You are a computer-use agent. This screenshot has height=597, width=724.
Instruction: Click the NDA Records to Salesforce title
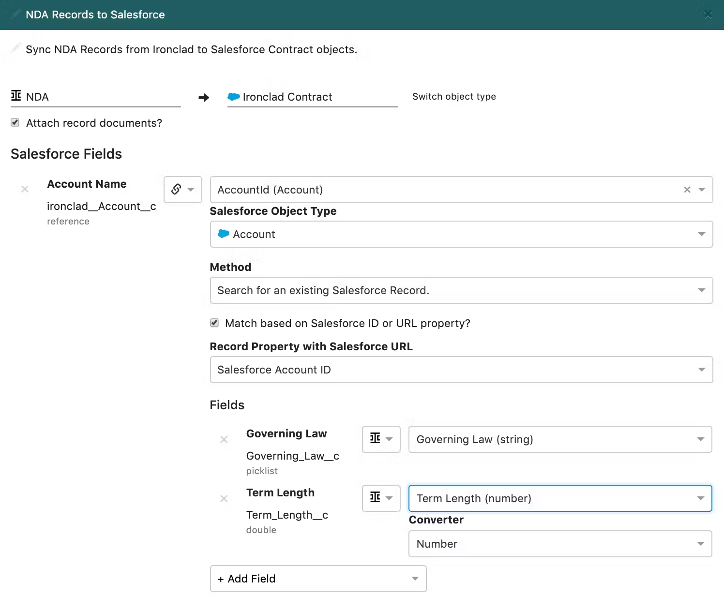coord(95,15)
